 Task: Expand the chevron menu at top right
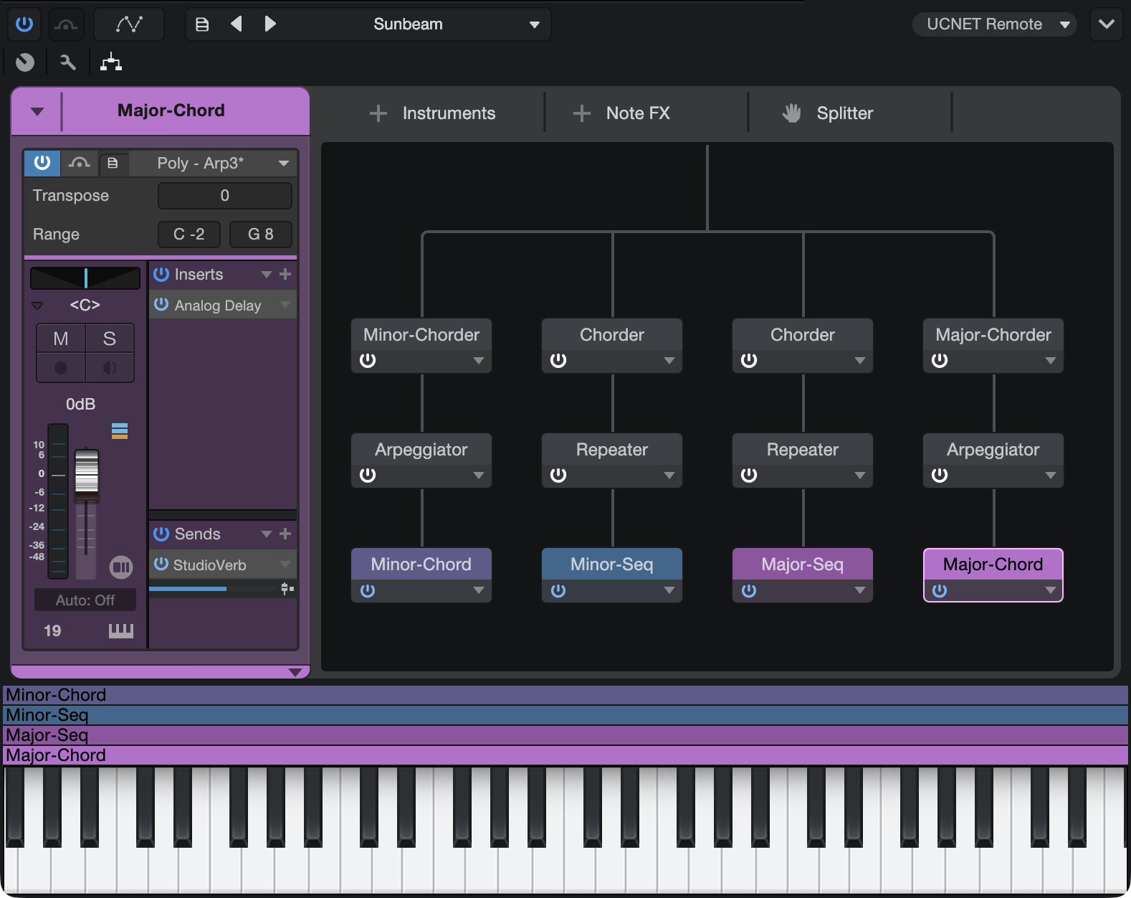(x=1106, y=24)
